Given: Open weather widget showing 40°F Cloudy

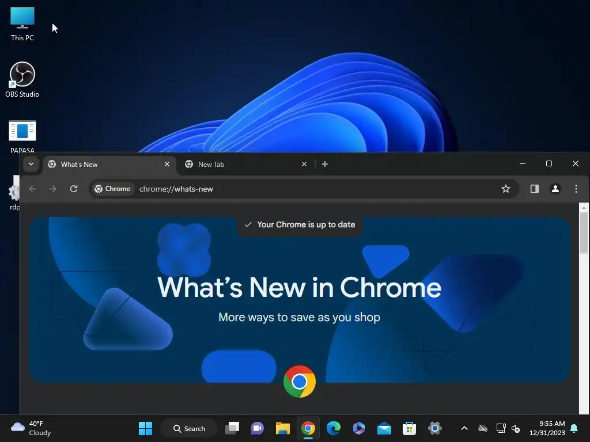Looking at the screenshot, I should click(31, 428).
